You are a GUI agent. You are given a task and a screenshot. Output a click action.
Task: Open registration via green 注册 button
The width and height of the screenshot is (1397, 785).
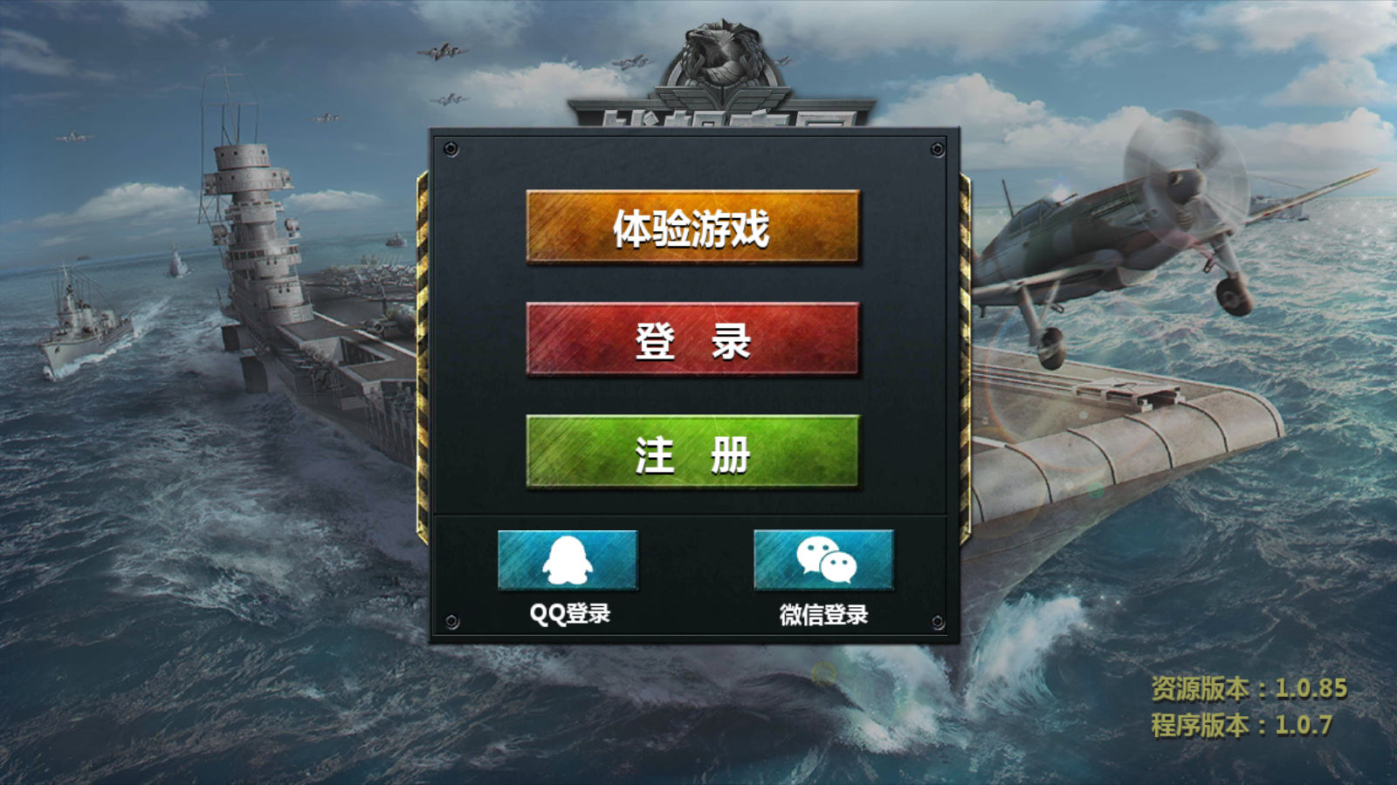pos(692,451)
